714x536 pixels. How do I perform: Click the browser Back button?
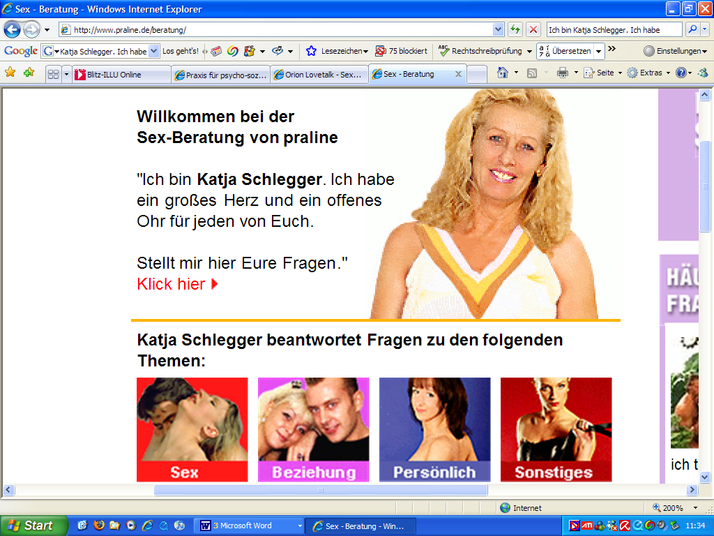pyautogui.click(x=13, y=30)
